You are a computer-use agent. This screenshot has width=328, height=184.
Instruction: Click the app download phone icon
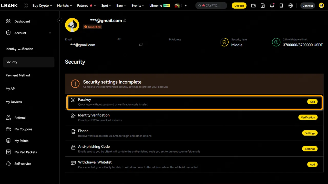[x=281, y=6]
